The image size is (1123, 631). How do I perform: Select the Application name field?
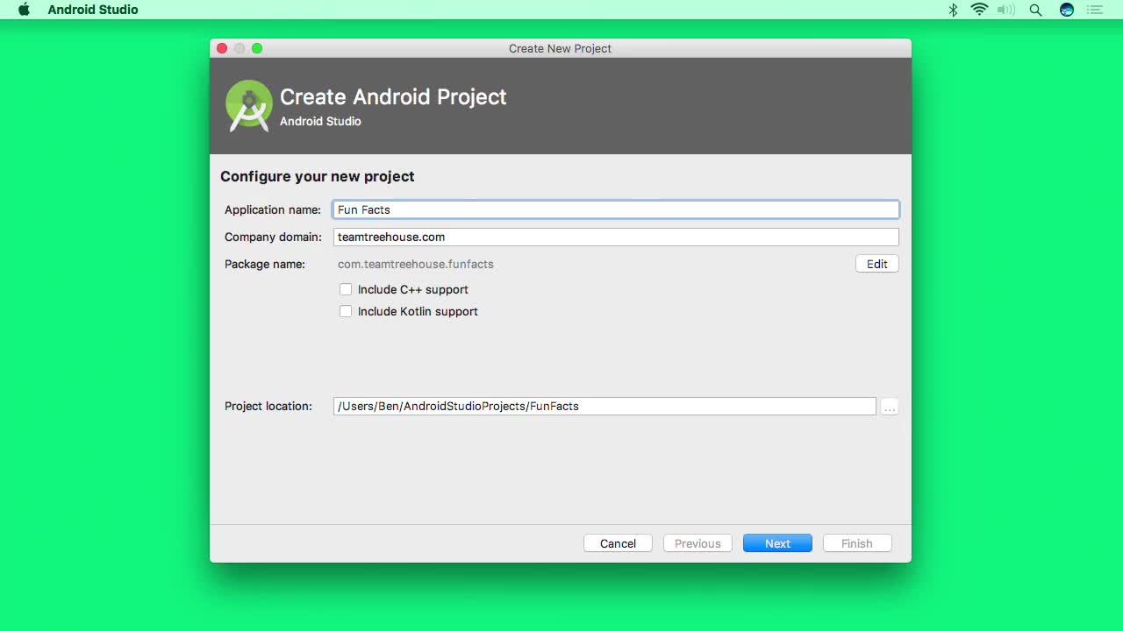pyautogui.click(x=614, y=209)
